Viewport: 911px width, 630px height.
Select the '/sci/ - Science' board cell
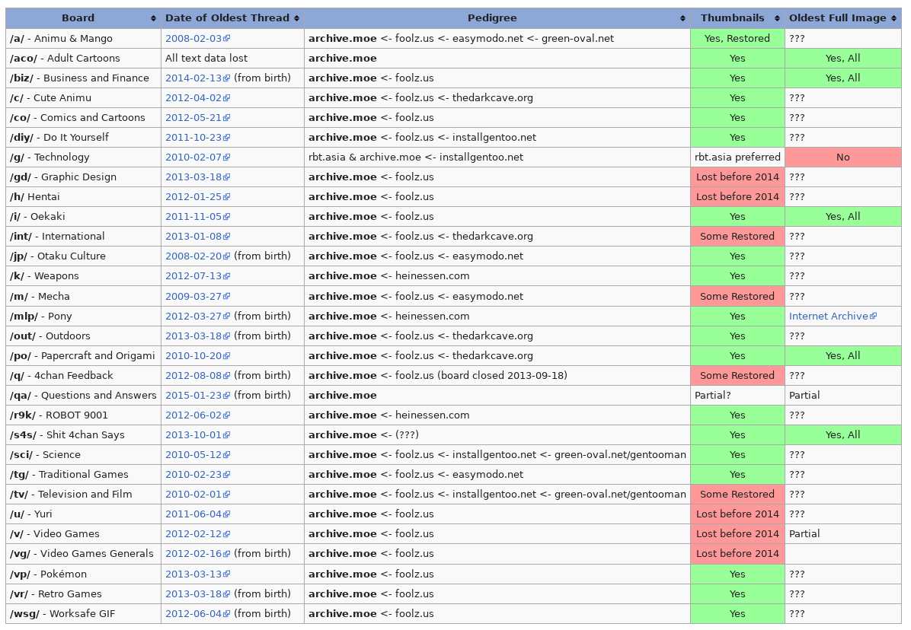(x=83, y=455)
